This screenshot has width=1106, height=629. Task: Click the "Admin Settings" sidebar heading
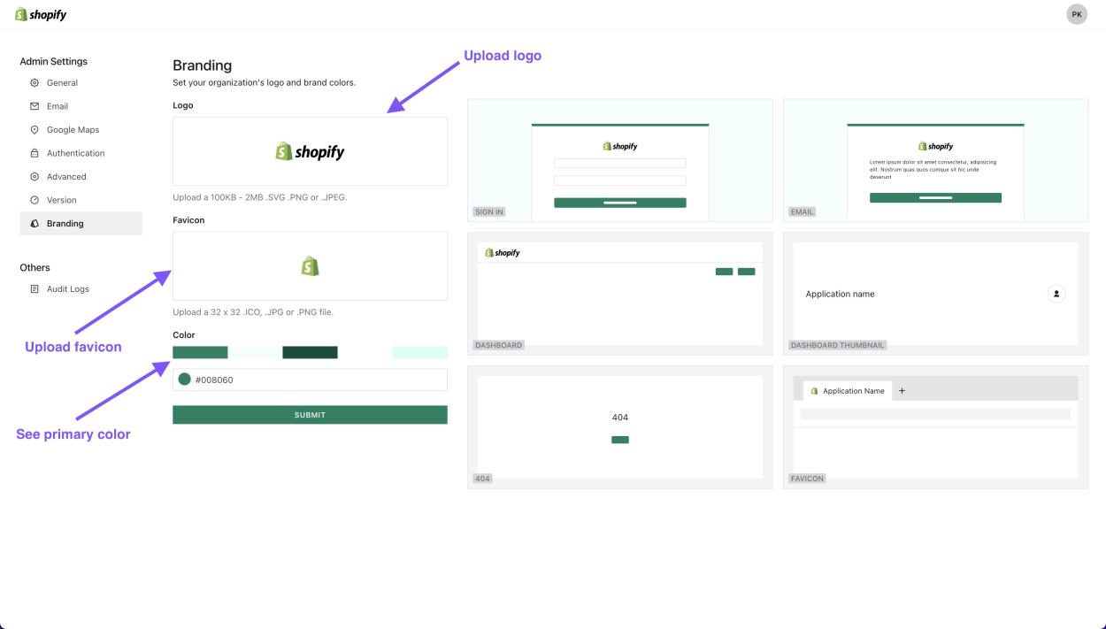coord(53,62)
